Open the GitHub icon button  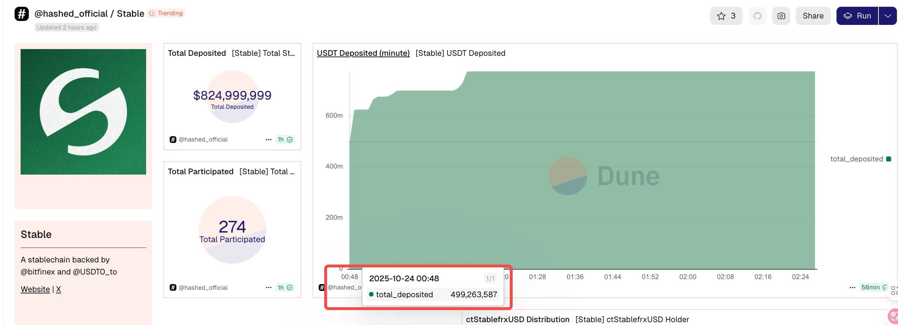[x=757, y=16]
